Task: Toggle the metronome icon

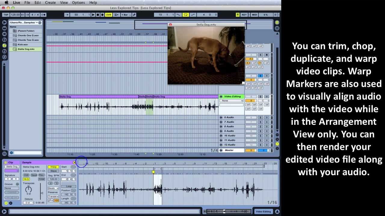Action: point(43,15)
